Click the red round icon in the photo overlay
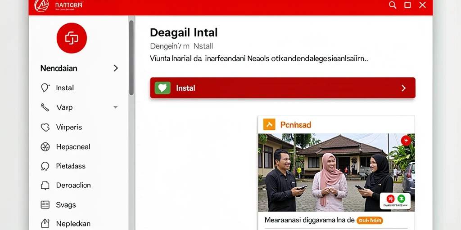The width and height of the screenshot is (461, 230). (x=390, y=199)
